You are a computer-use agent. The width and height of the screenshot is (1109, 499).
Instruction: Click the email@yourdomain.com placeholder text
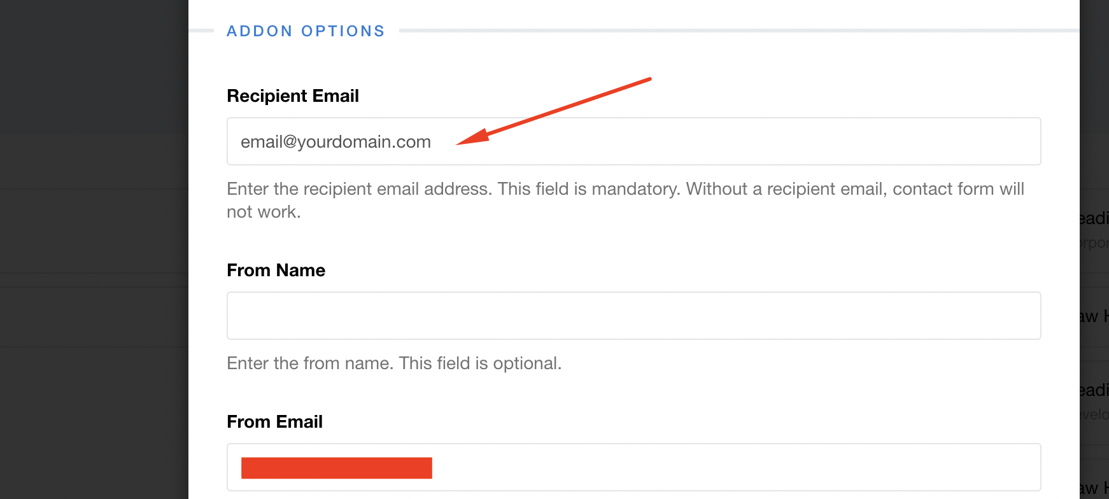336,142
